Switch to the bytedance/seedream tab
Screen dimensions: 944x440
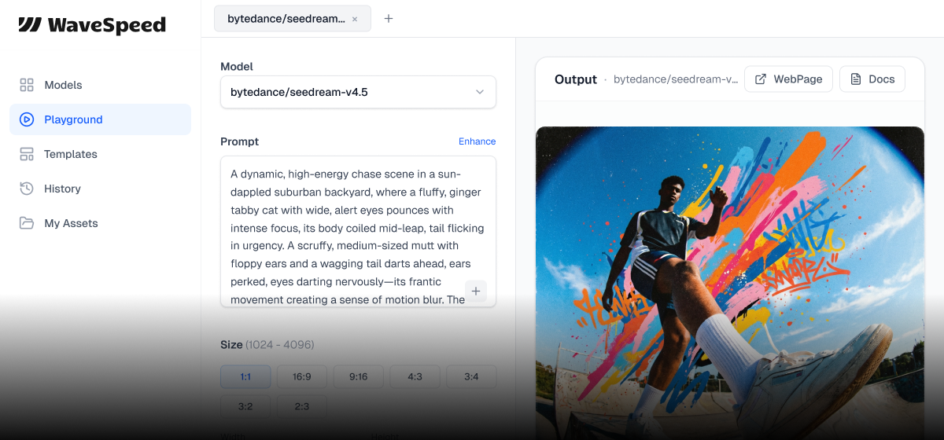pos(286,19)
